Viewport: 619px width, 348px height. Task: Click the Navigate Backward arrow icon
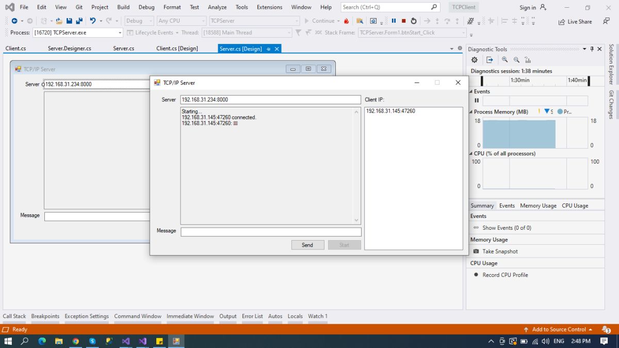(x=14, y=21)
